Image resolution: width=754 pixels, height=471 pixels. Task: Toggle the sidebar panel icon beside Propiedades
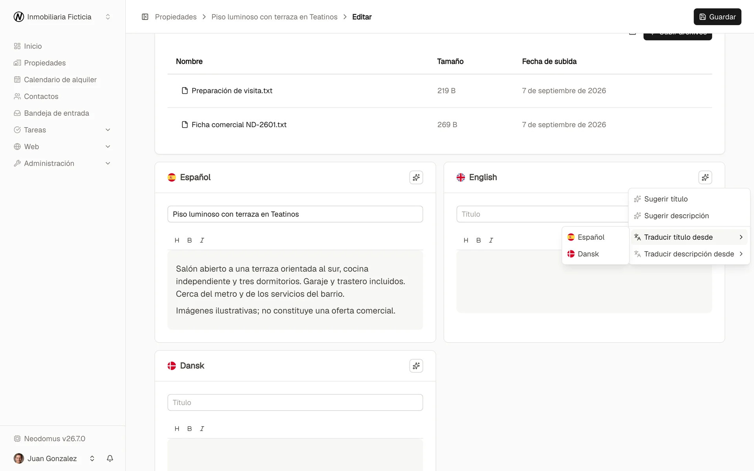(x=145, y=17)
